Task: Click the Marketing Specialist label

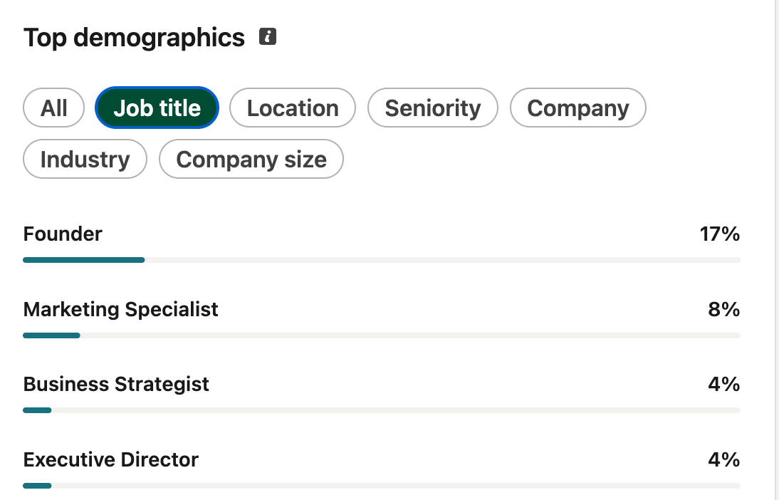Action: [x=121, y=310]
